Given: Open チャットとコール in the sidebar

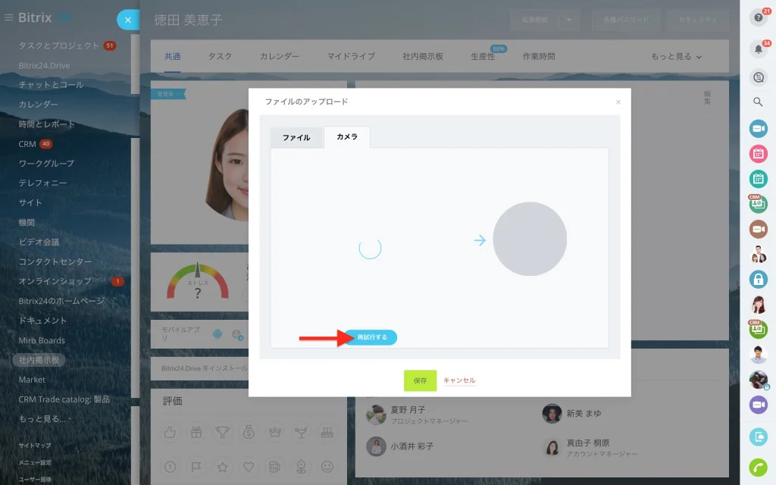Looking at the screenshot, I should coord(51,85).
